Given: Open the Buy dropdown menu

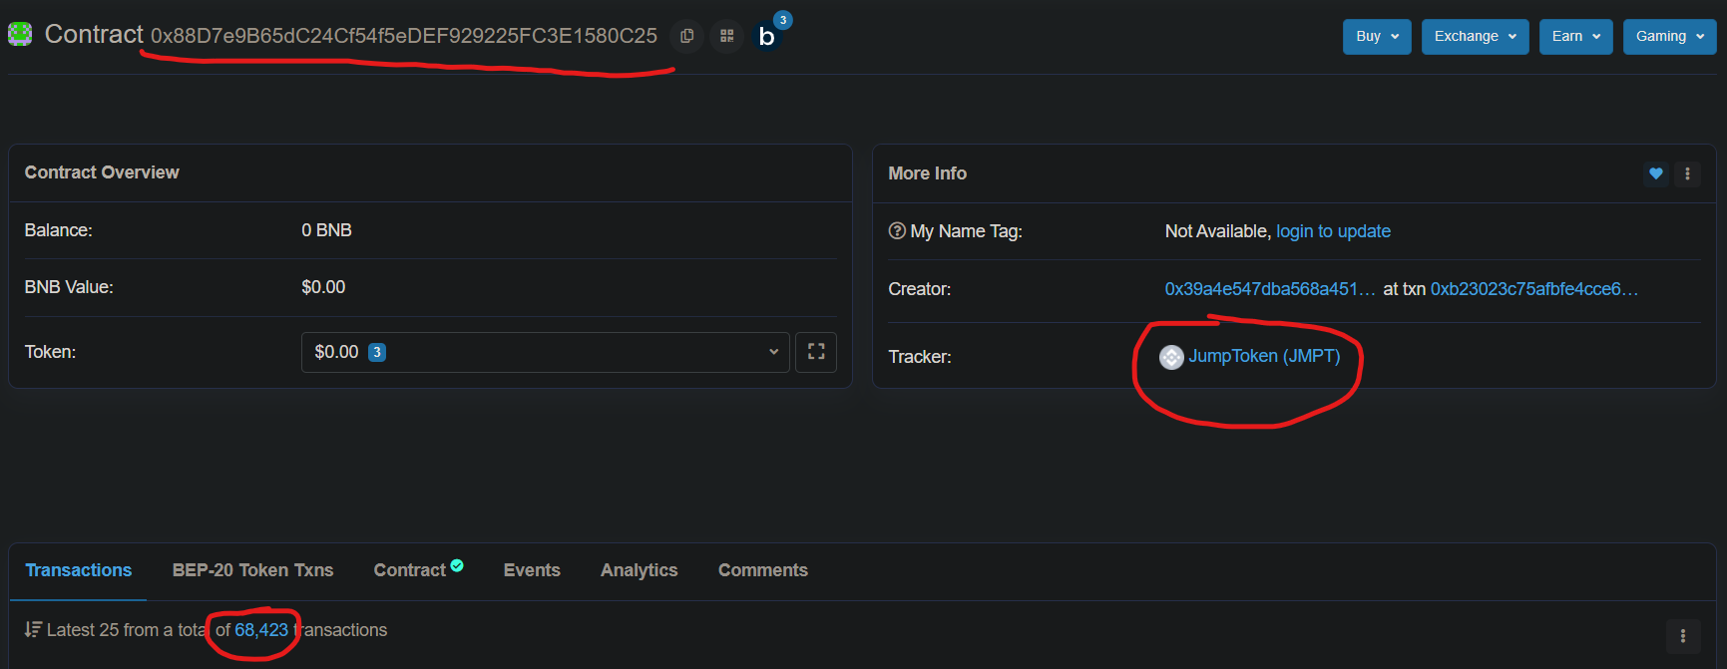Looking at the screenshot, I should pos(1377,37).
